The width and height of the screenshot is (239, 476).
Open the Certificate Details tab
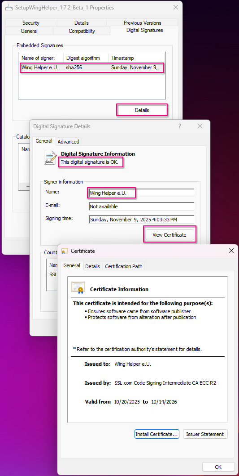pos(92,266)
